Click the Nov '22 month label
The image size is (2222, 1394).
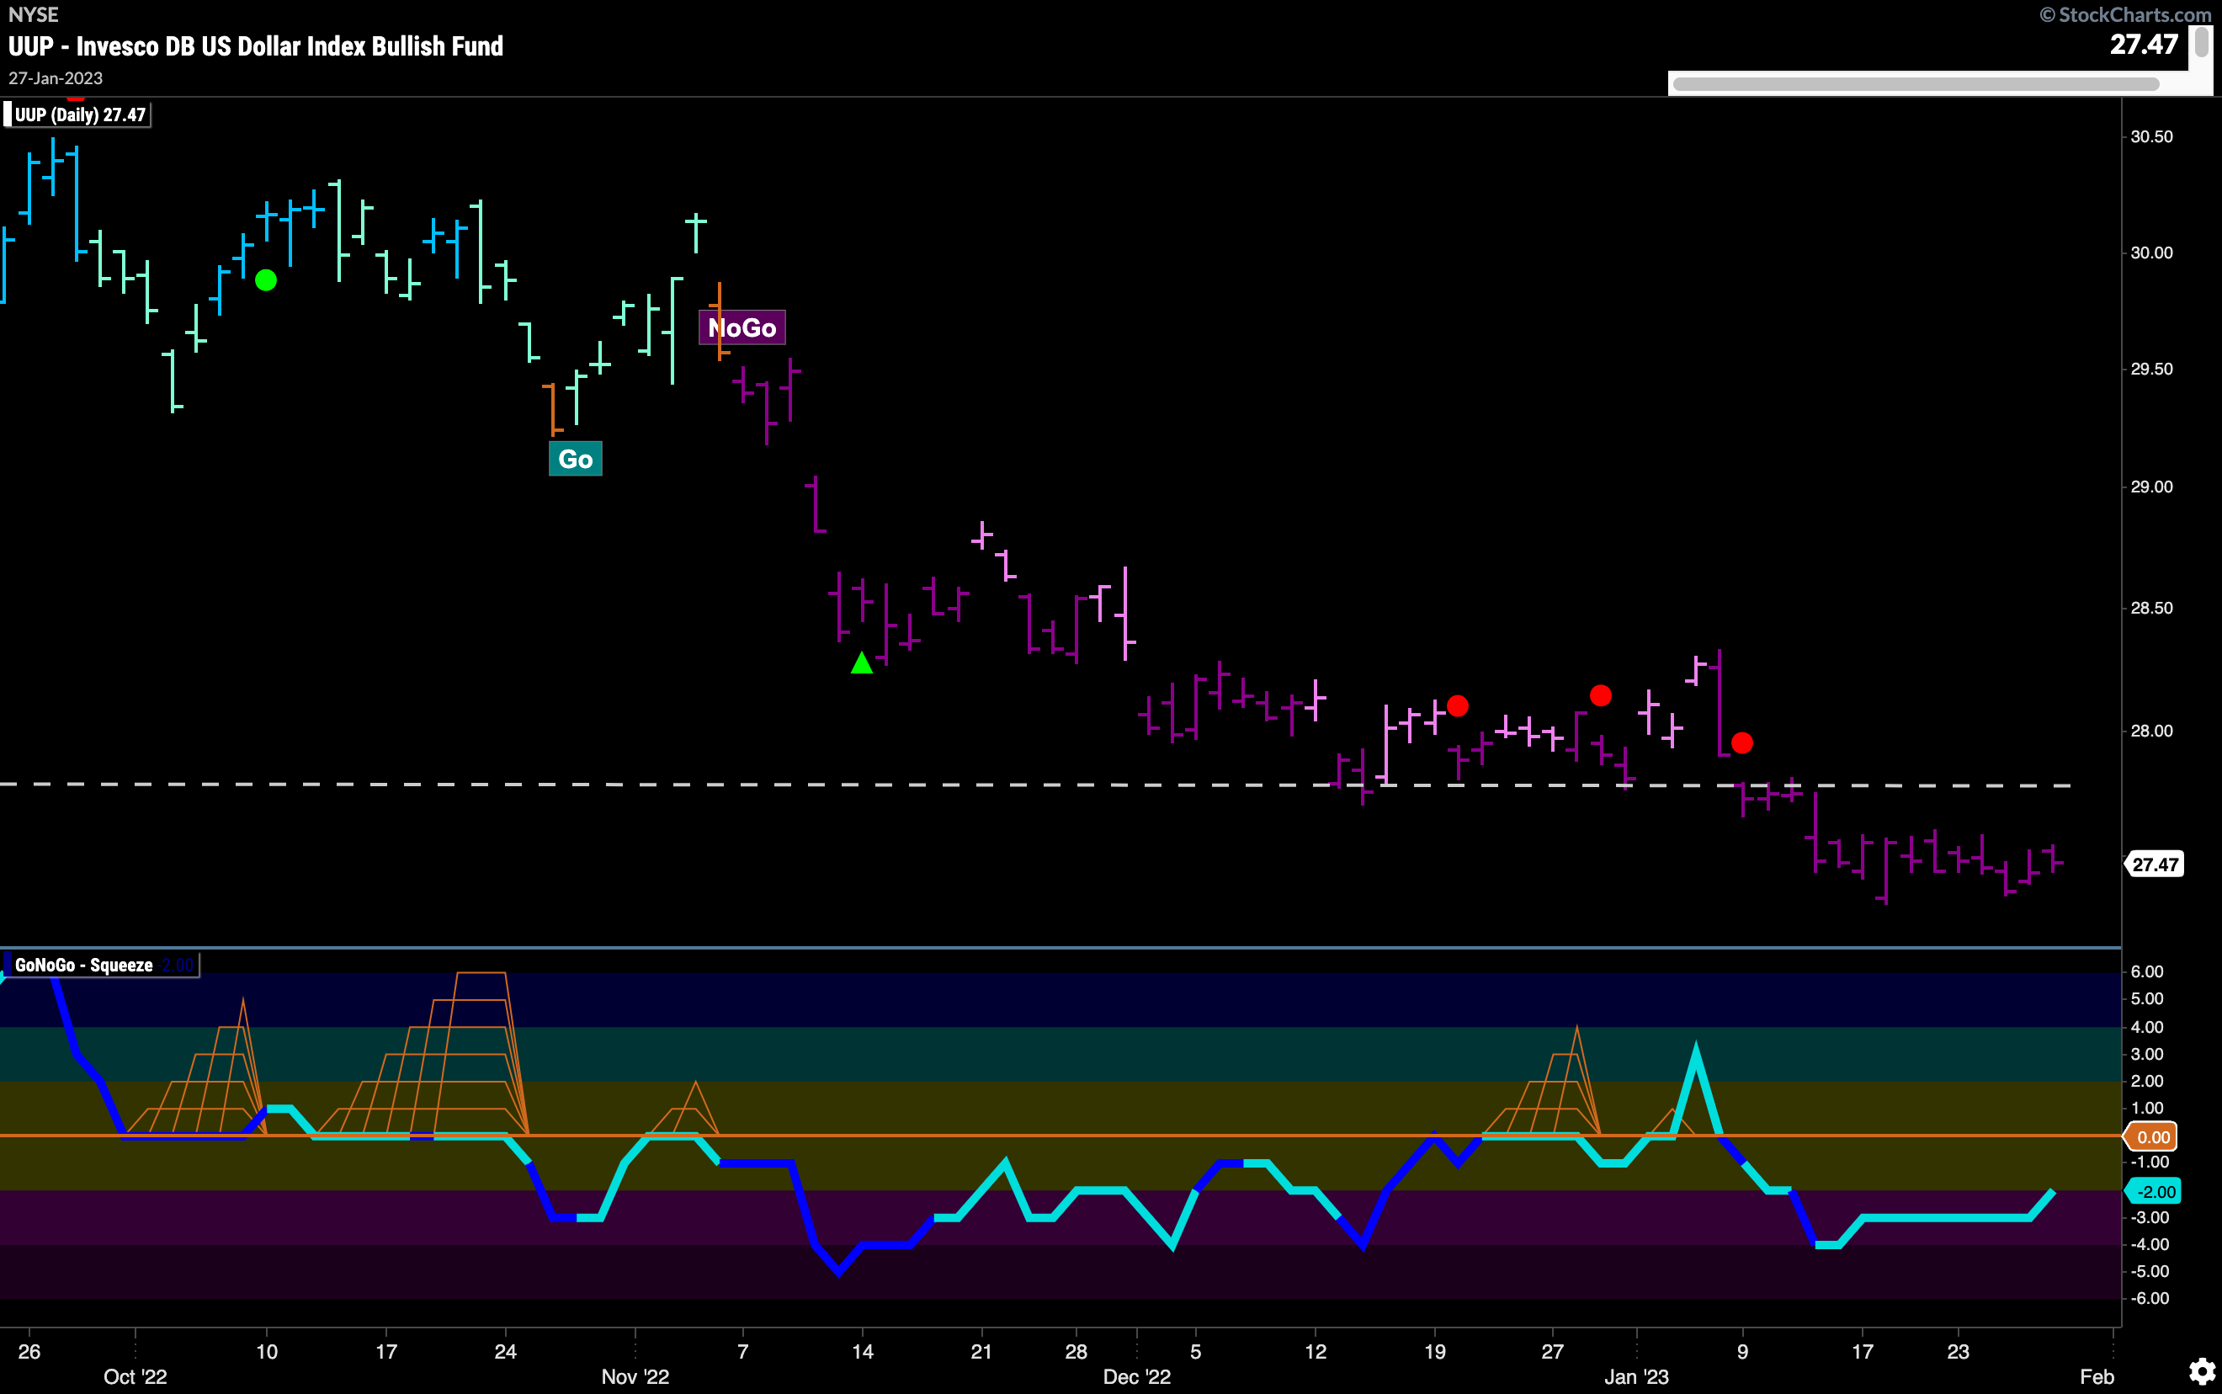pos(635,1376)
